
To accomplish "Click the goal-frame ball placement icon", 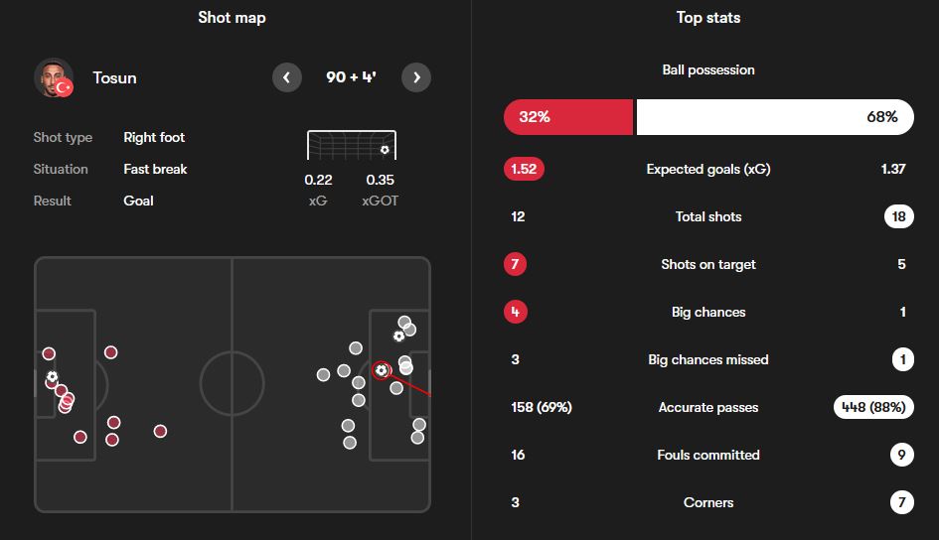I will [x=385, y=150].
